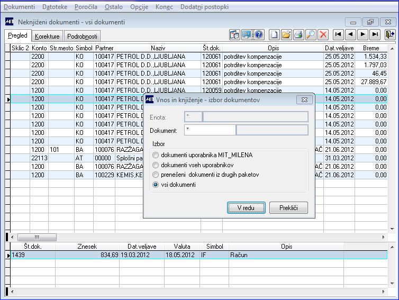399x300 pixels.
Task: Cancel the dialog with Prekliči
Action: click(x=288, y=207)
